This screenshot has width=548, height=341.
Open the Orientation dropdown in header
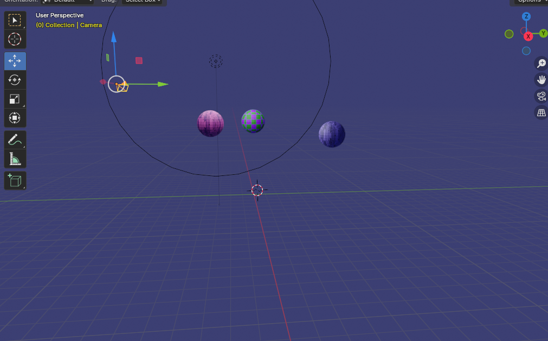point(68,2)
